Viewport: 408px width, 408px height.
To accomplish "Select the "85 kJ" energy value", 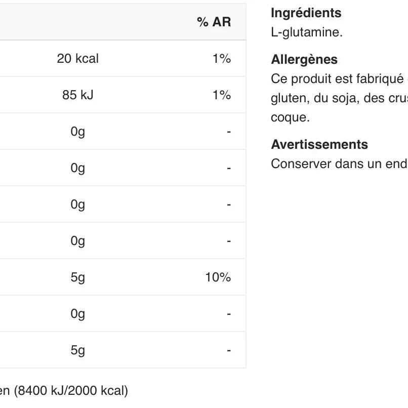I will (77, 95).
